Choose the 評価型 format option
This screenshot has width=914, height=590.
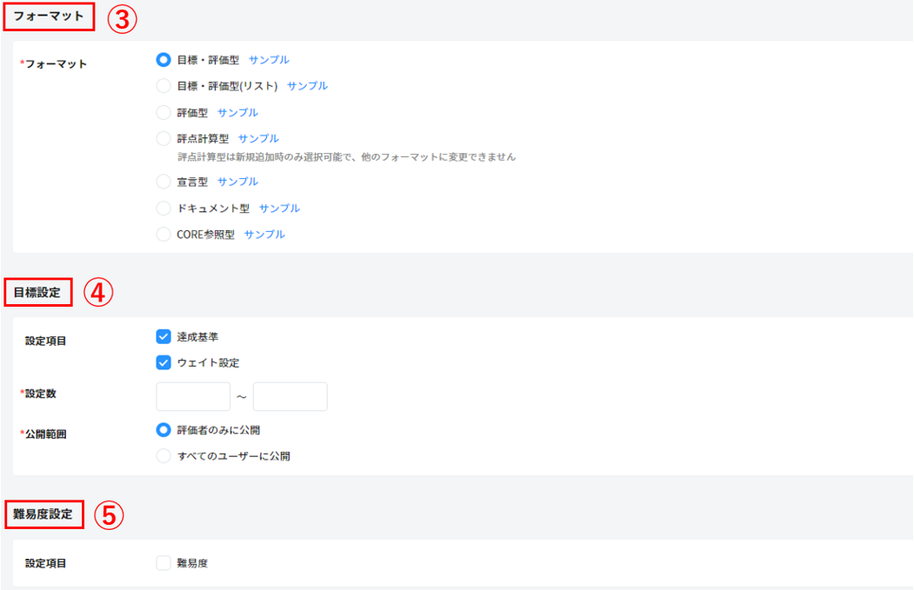click(163, 112)
